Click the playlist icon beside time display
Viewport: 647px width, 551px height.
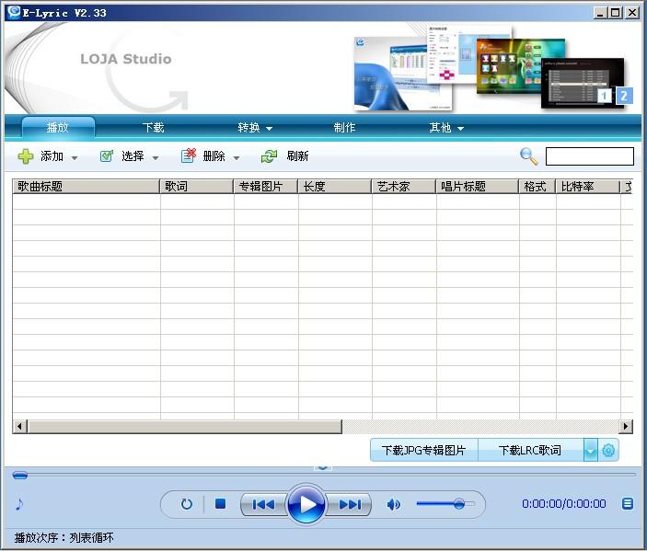pos(628,503)
